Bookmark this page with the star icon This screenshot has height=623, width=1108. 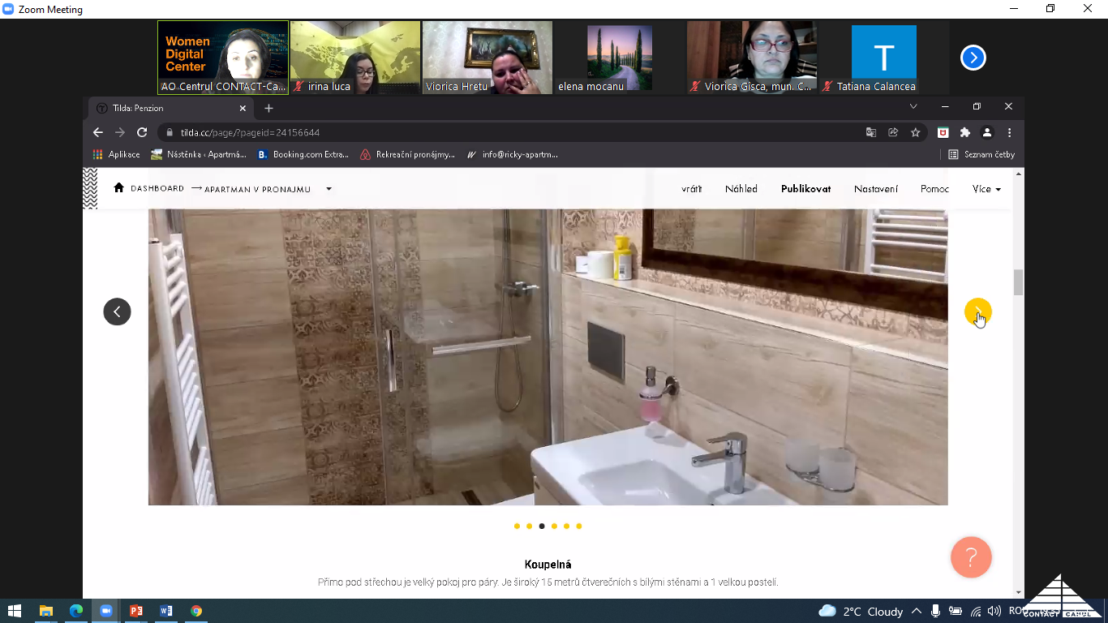point(916,132)
